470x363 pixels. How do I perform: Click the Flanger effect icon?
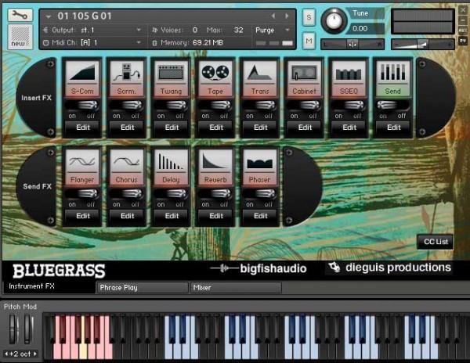(82, 161)
